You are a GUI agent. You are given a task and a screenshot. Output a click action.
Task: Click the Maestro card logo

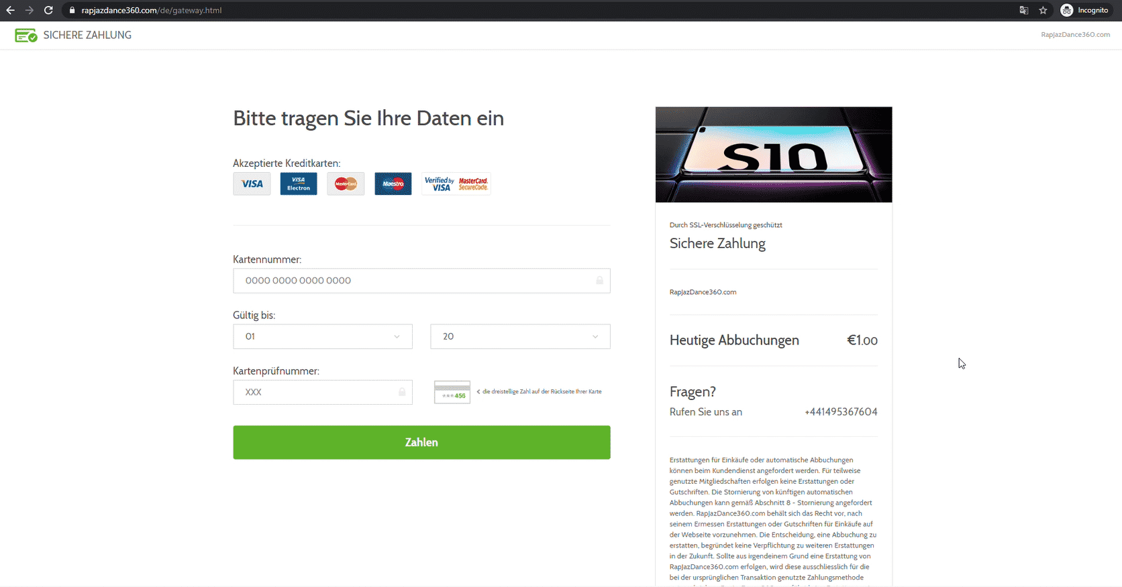(x=393, y=184)
